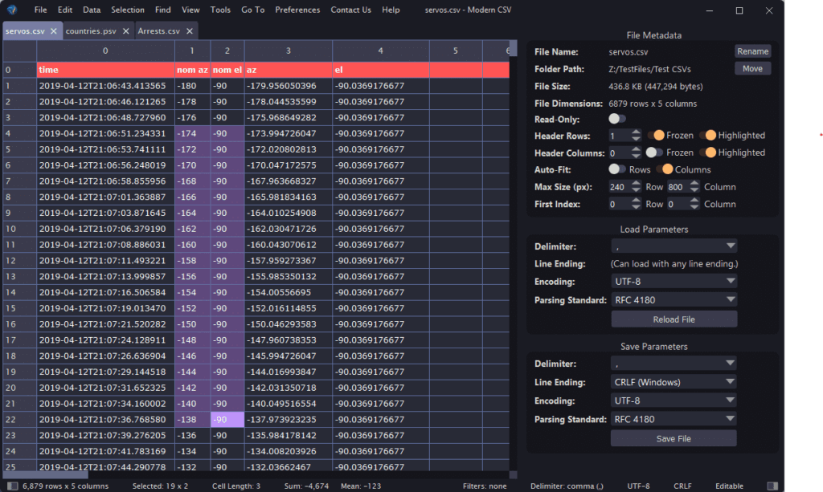Image resolution: width=823 pixels, height=492 pixels.
Task: Toggle Frozen for Header Rows
Action: click(656, 136)
